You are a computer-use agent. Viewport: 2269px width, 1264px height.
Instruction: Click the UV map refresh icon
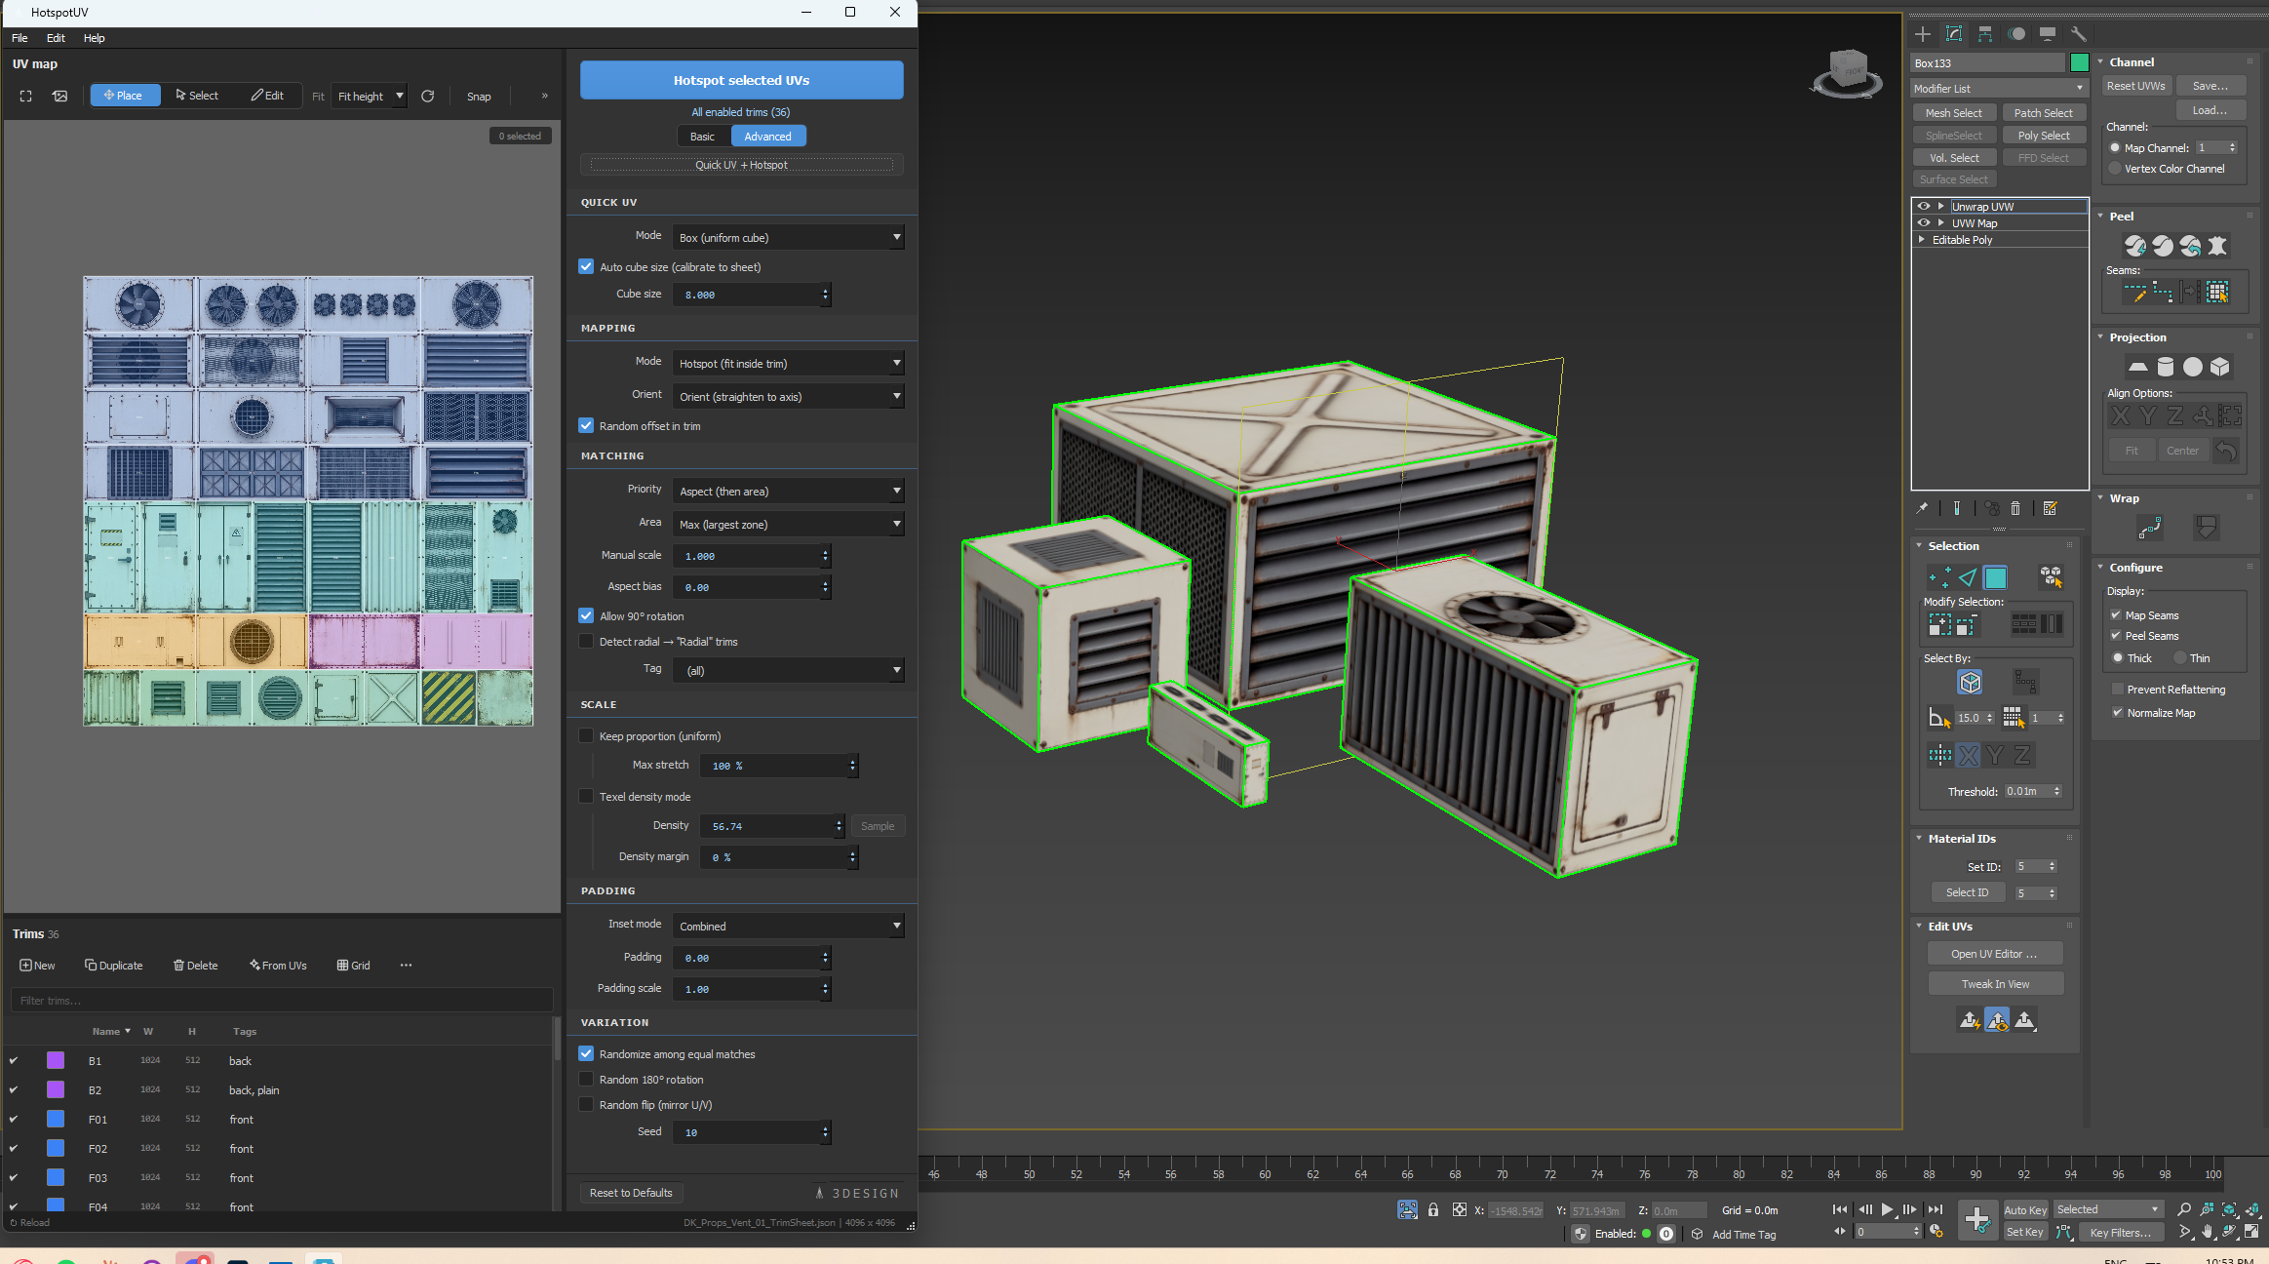click(427, 96)
